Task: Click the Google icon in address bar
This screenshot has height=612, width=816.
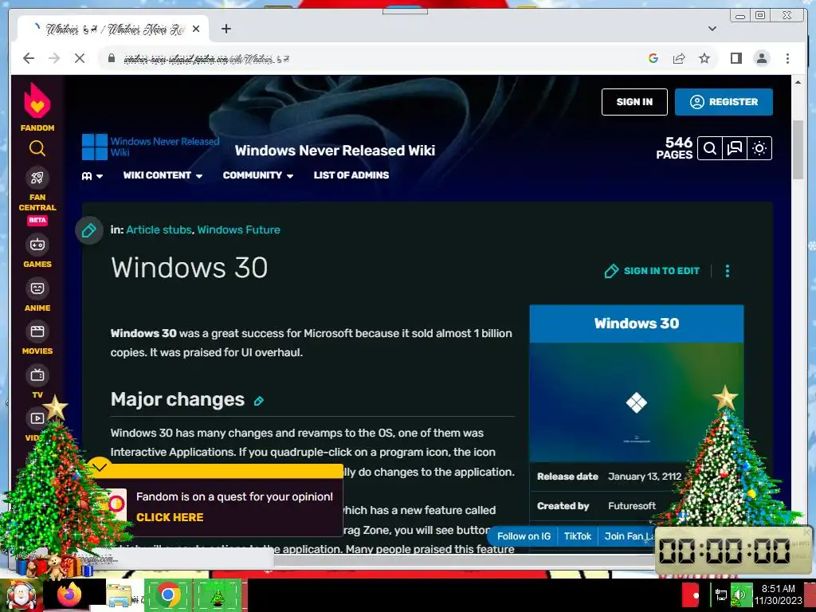Action: click(x=653, y=58)
